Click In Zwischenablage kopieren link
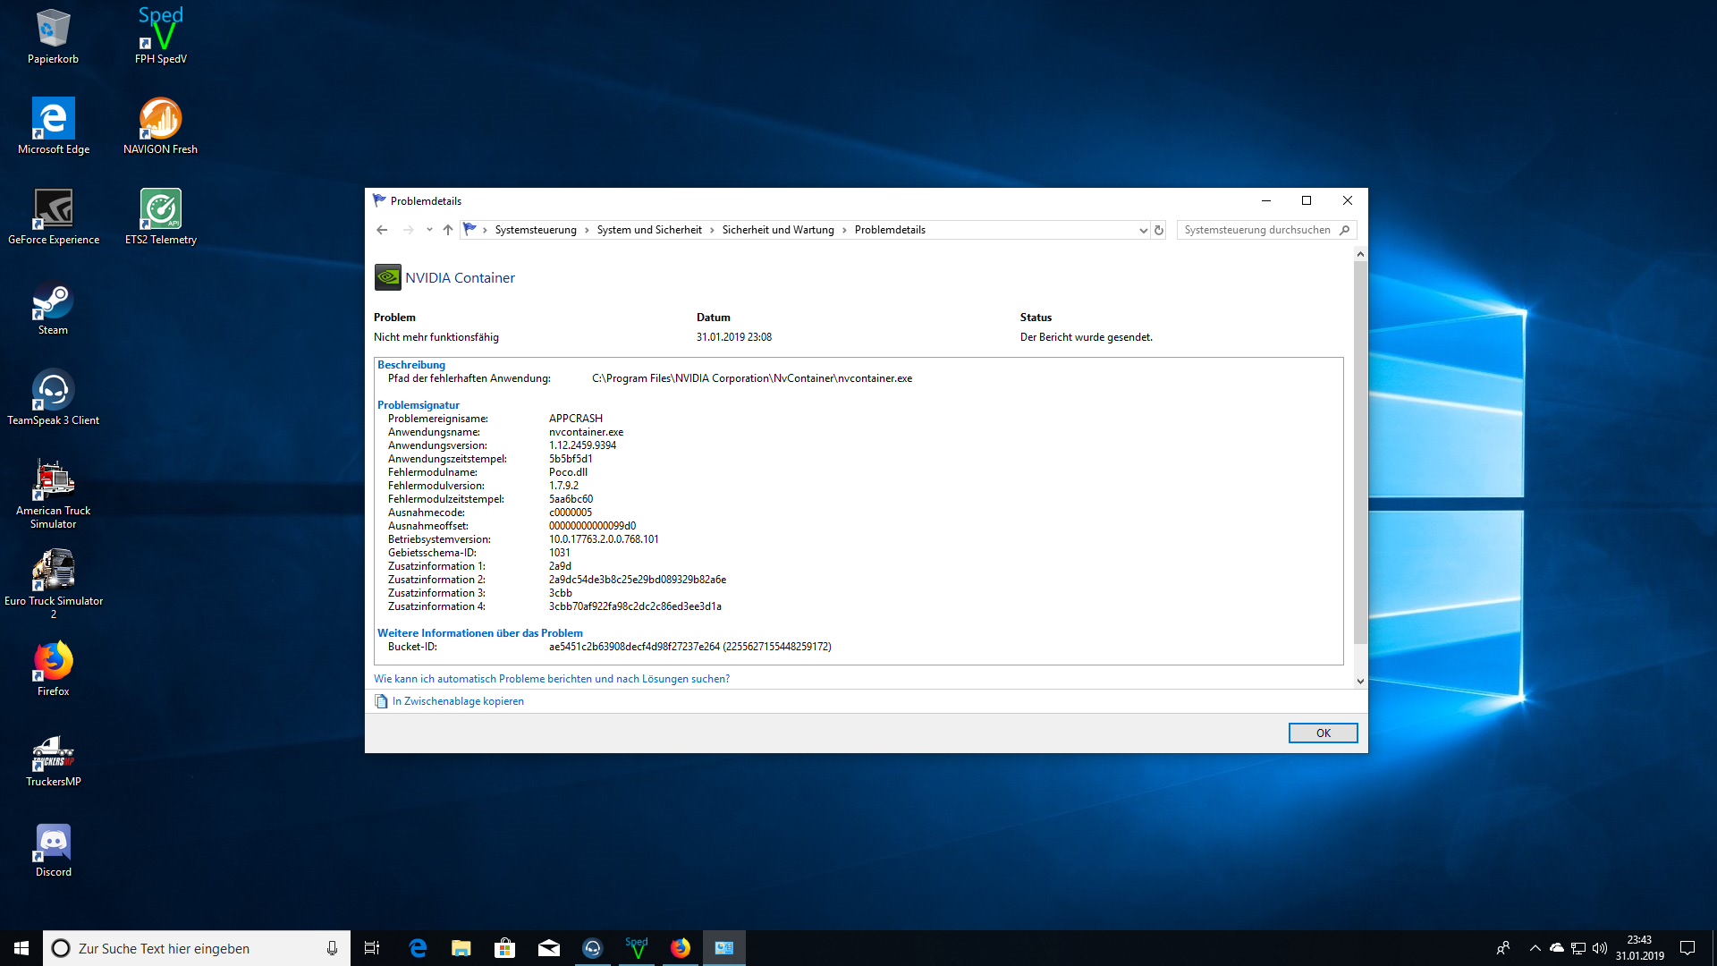Image resolution: width=1717 pixels, height=966 pixels. (458, 701)
